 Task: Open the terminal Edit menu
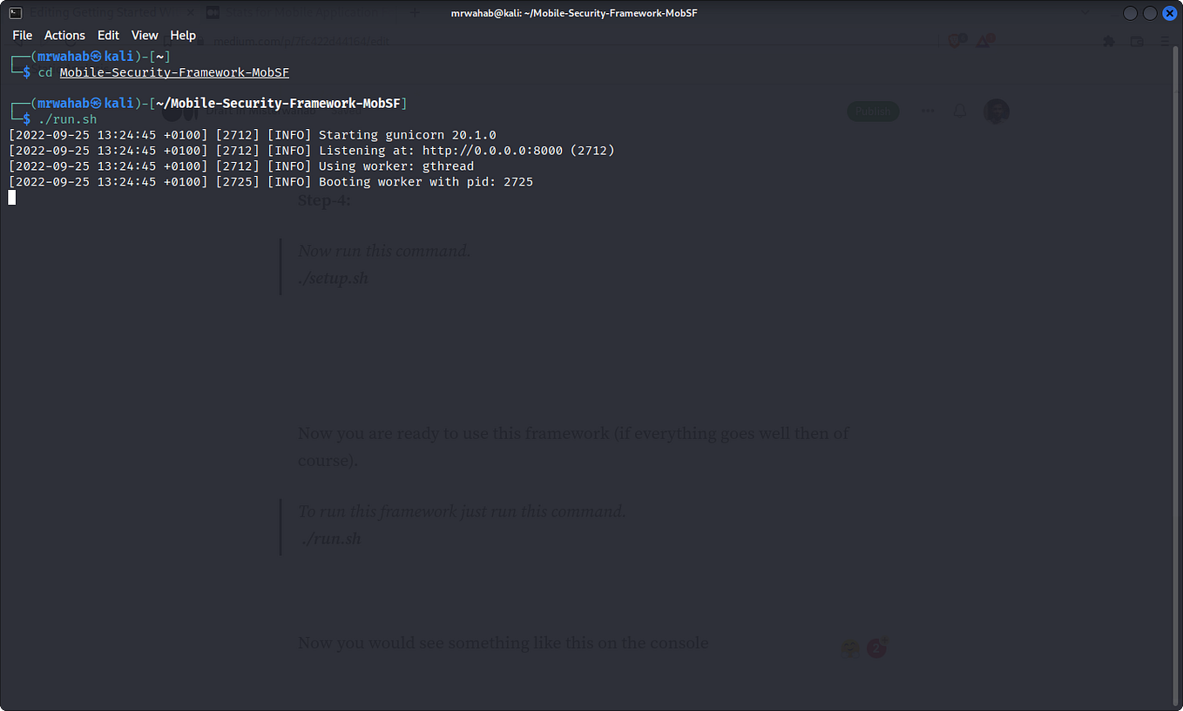(108, 35)
